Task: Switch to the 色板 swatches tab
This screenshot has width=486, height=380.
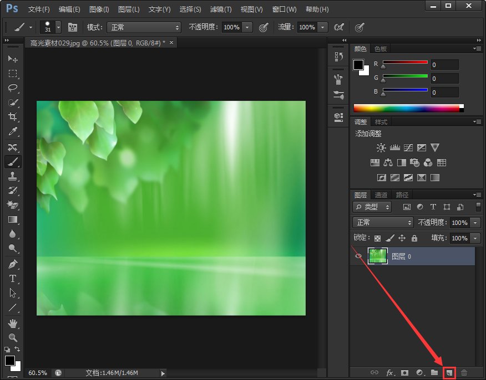Action: point(381,49)
